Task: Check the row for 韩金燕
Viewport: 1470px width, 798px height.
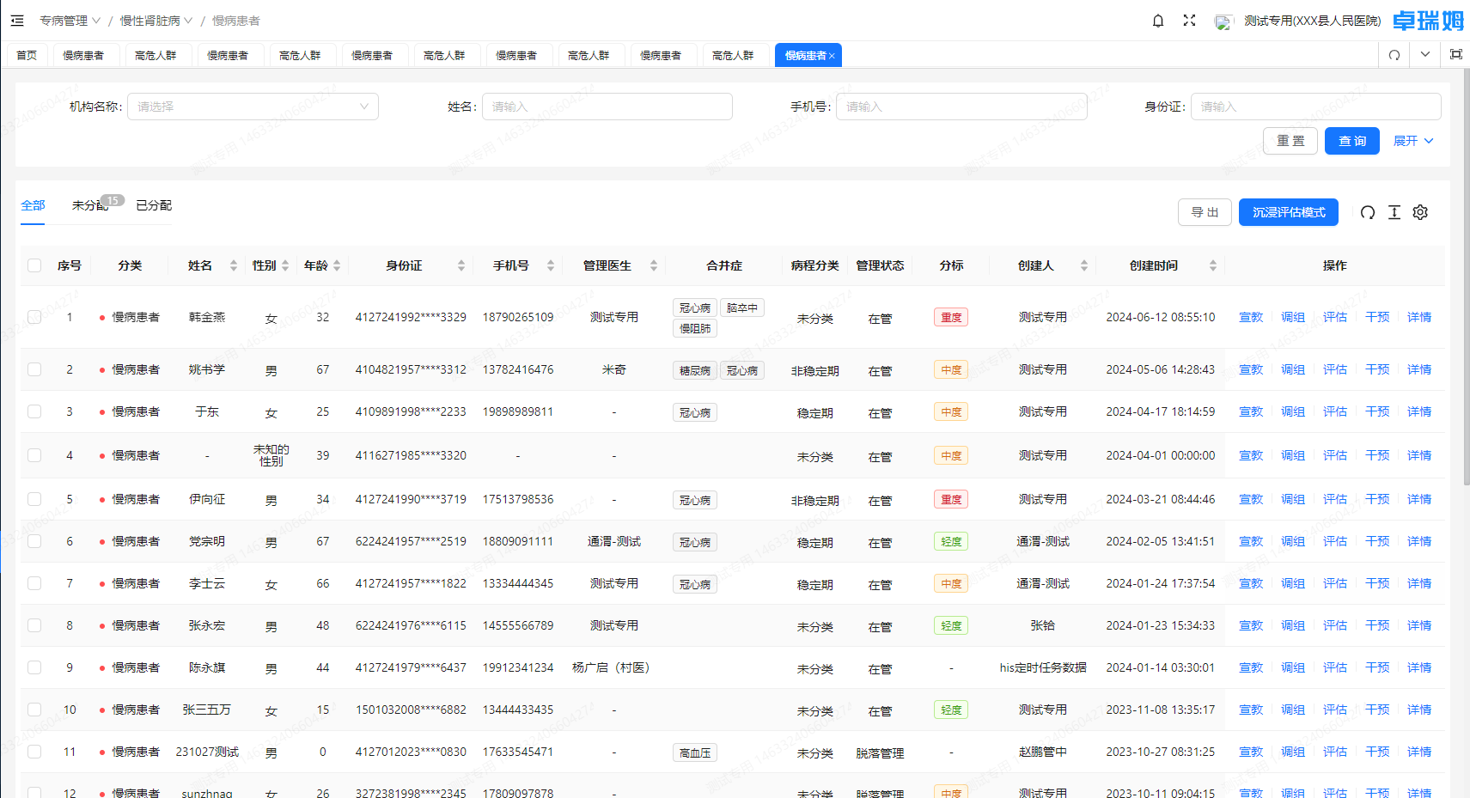Action: 34,317
